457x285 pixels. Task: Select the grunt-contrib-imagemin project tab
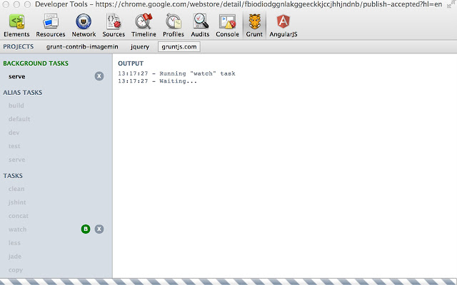(x=82, y=47)
